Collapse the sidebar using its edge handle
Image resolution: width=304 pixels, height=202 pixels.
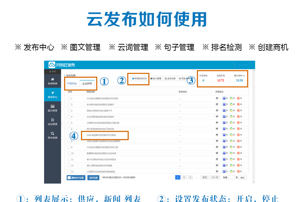point(62,124)
